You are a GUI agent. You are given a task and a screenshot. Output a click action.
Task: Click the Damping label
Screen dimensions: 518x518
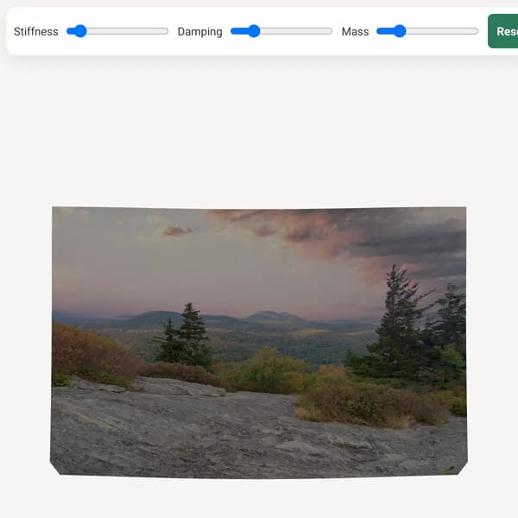200,32
